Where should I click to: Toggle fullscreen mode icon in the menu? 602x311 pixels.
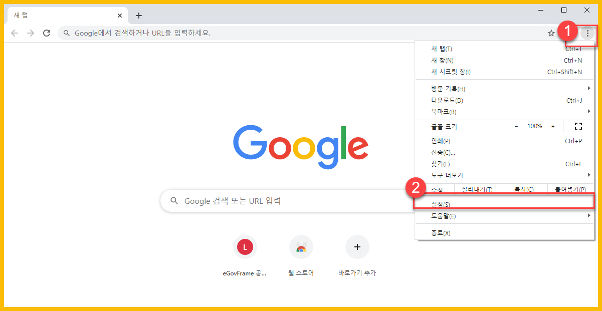pos(578,126)
